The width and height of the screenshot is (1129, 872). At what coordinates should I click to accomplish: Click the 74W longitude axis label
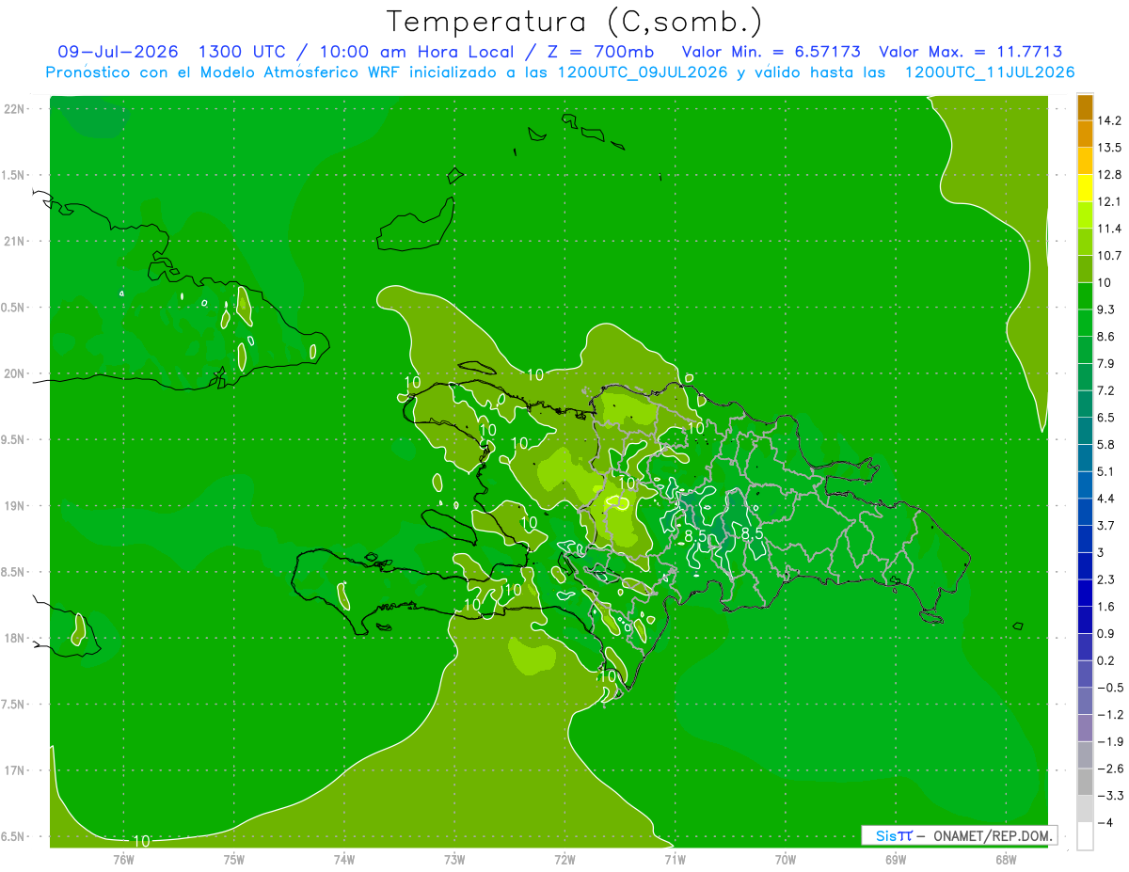coord(344,860)
